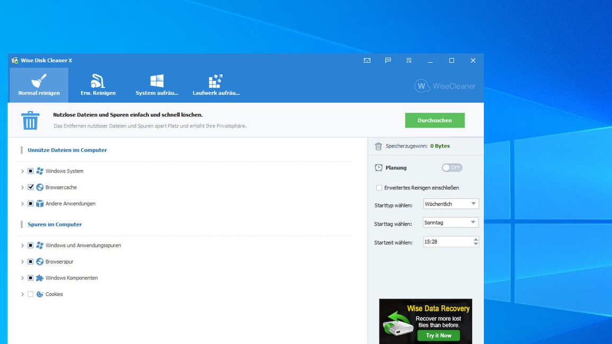
Task: Check the Cookies checkbox
Action: [x=31, y=294]
